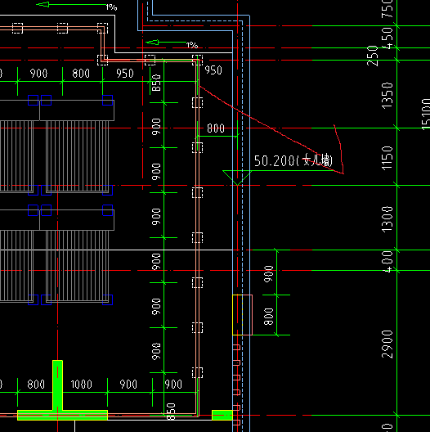Select the 15100 overall dimension text
The image size is (430, 432).
point(425,115)
